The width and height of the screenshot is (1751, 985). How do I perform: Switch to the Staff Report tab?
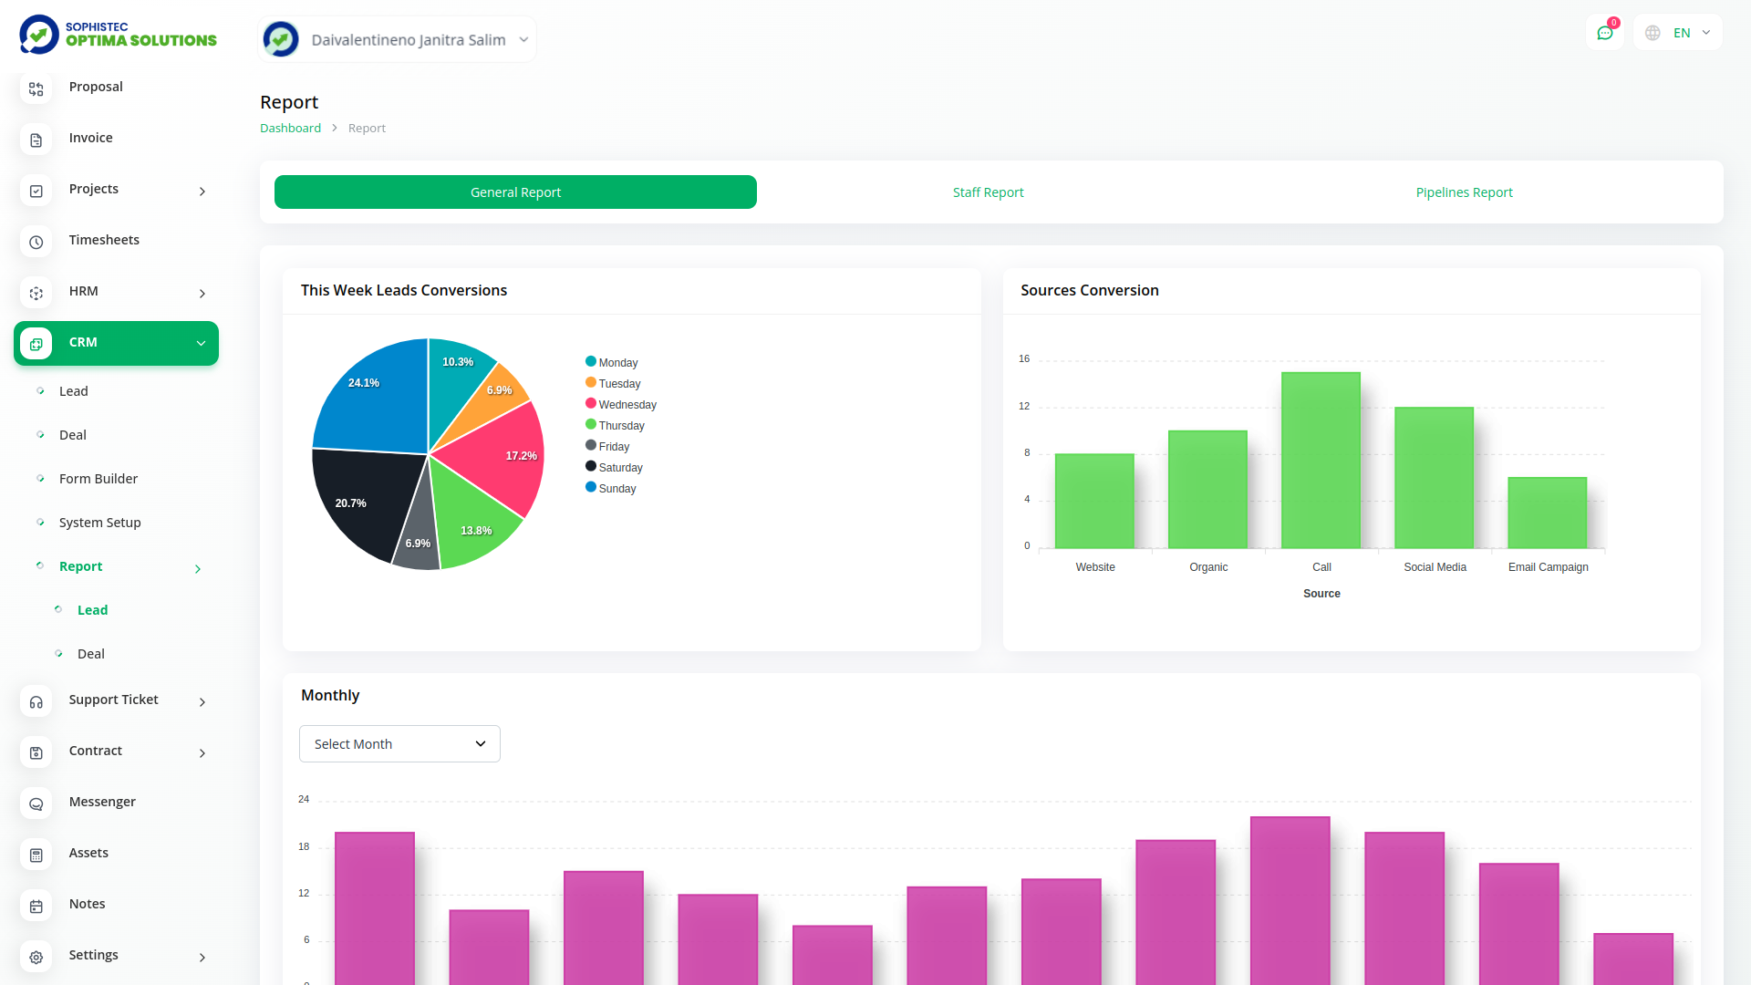tap(988, 192)
